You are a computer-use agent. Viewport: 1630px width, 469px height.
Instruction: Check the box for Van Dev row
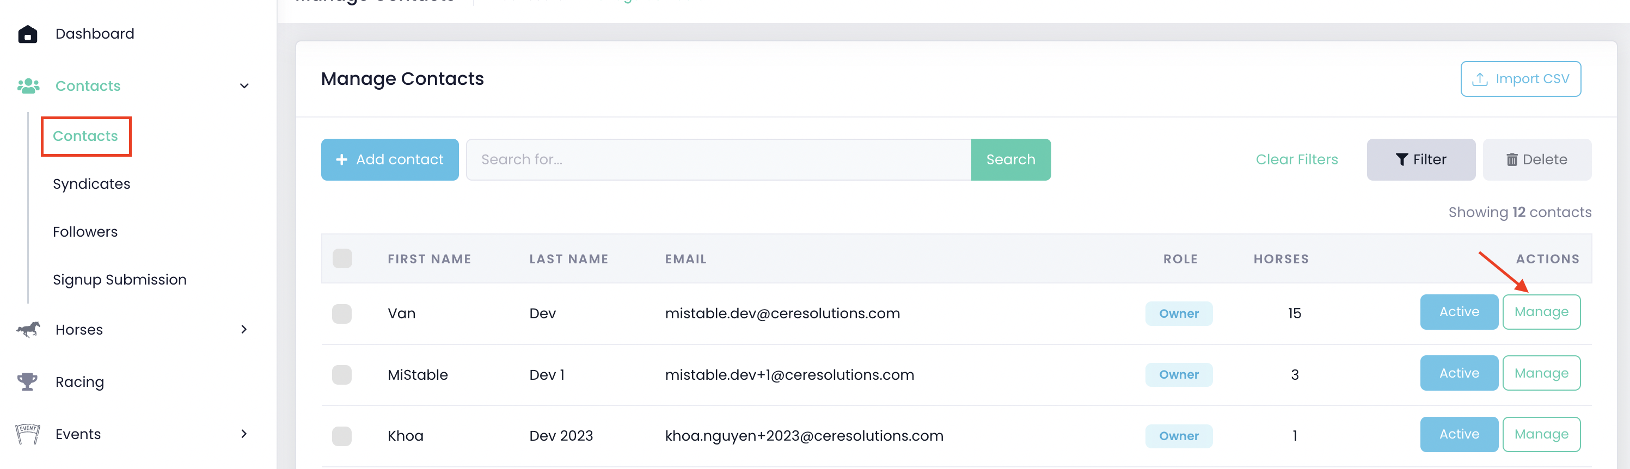click(x=342, y=313)
